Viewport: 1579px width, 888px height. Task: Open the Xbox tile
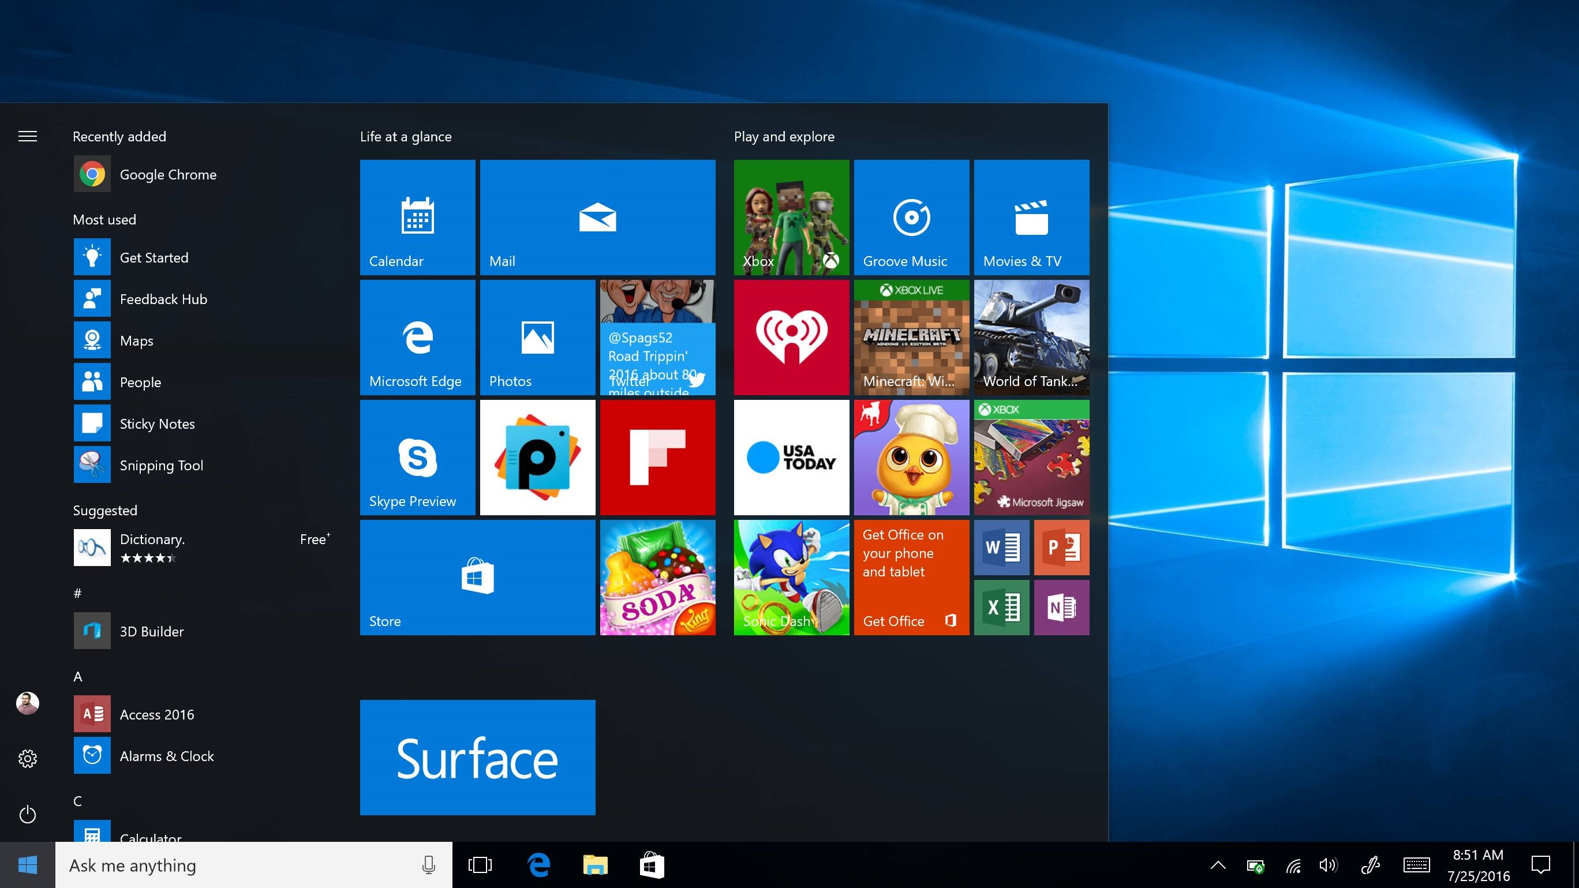coord(791,217)
